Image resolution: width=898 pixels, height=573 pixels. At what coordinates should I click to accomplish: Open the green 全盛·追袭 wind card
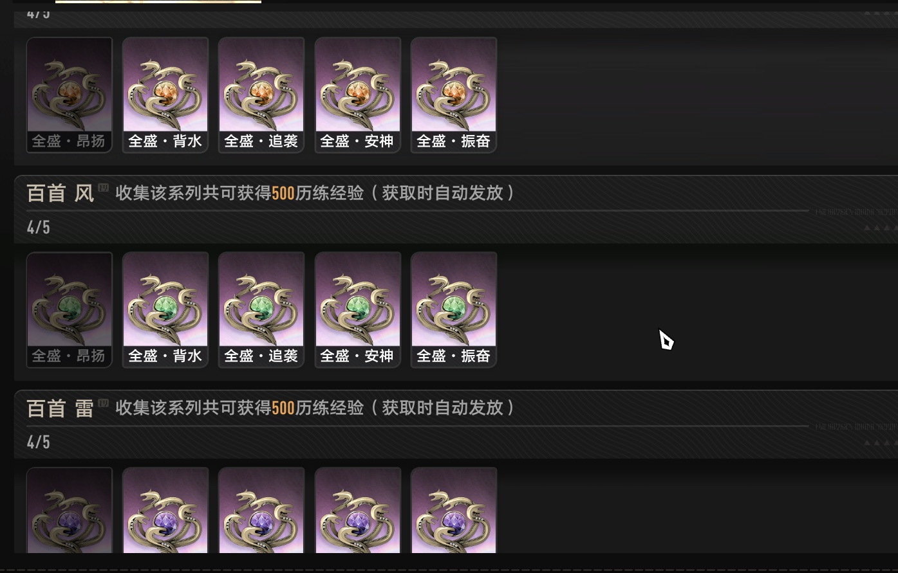click(261, 310)
